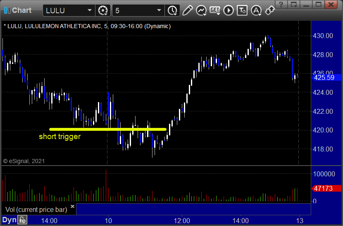Screen dimensions: 343x226
Task: Select the pencil drawing tool
Action: coord(187,10)
